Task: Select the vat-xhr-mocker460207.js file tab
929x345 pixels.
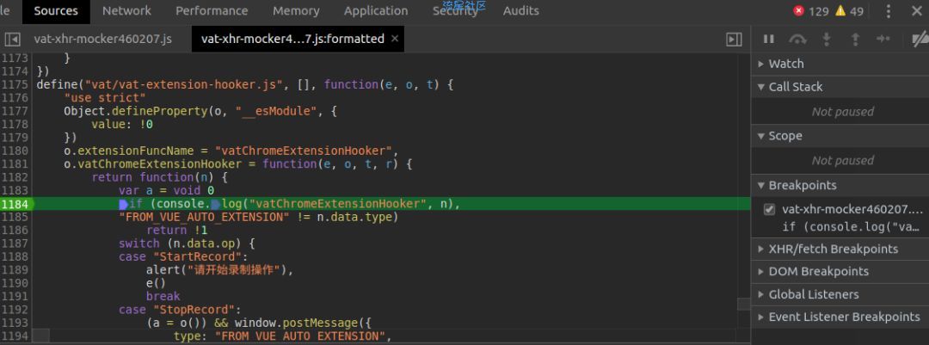Action: point(102,39)
